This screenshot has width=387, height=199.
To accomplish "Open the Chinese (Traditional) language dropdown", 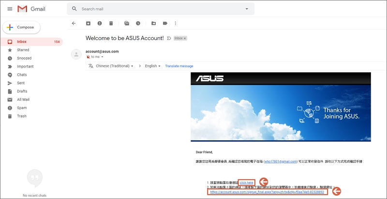I will [x=115, y=66].
